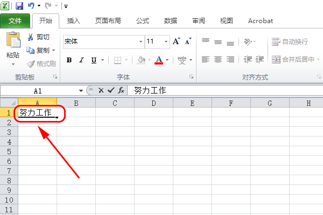Click the Name Box showing A1
This screenshot has height=215, width=323.
[38, 91]
